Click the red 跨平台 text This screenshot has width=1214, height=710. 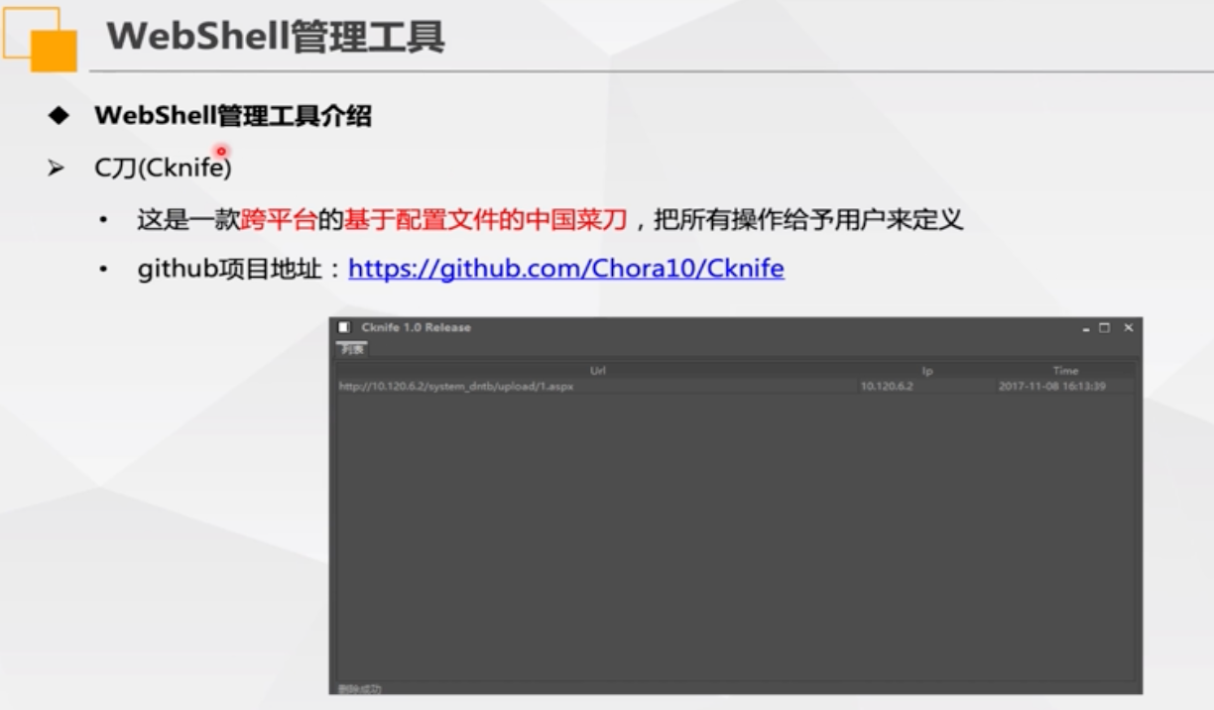pyautogui.click(x=280, y=219)
